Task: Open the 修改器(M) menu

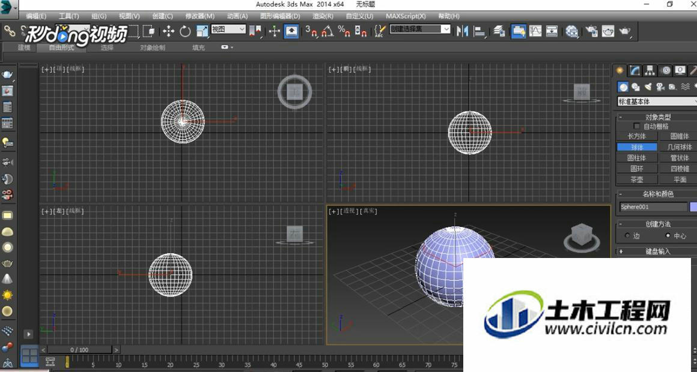Action: point(200,16)
